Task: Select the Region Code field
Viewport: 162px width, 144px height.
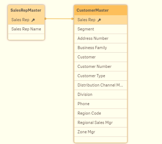Action: coord(89,113)
